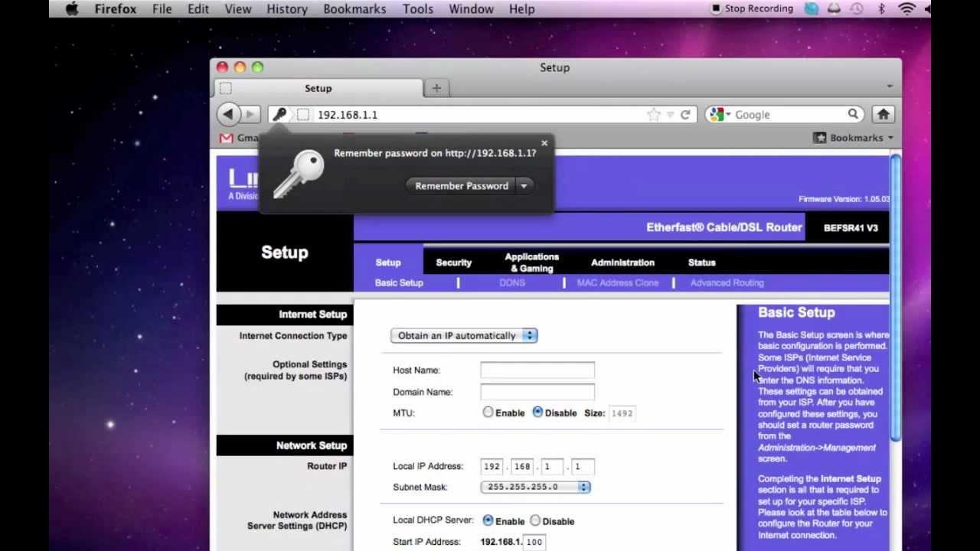Viewport: 980px width, 551px height.
Task: Open MAC Address Clone link
Action: (x=618, y=283)
